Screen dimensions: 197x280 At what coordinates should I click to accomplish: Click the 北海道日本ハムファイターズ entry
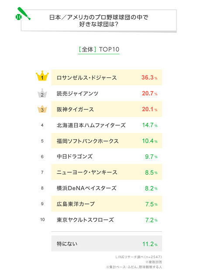coord(91,125)
